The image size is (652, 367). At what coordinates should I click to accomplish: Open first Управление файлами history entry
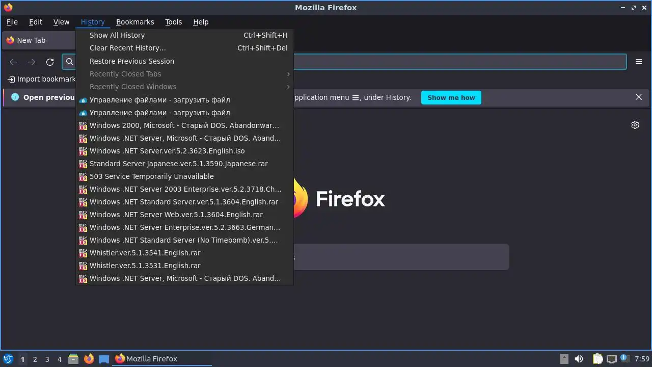point(184,100)
